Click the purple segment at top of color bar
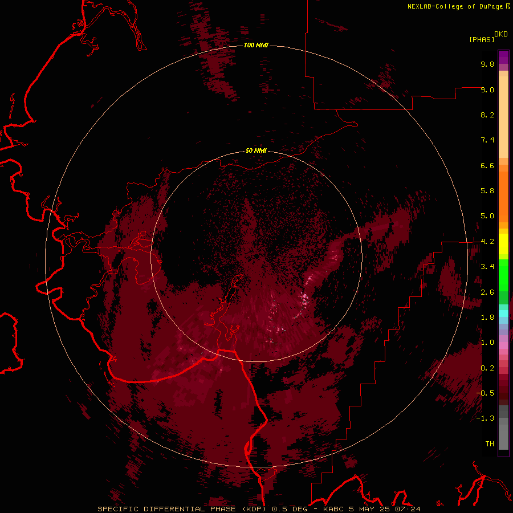 point(503,57)
